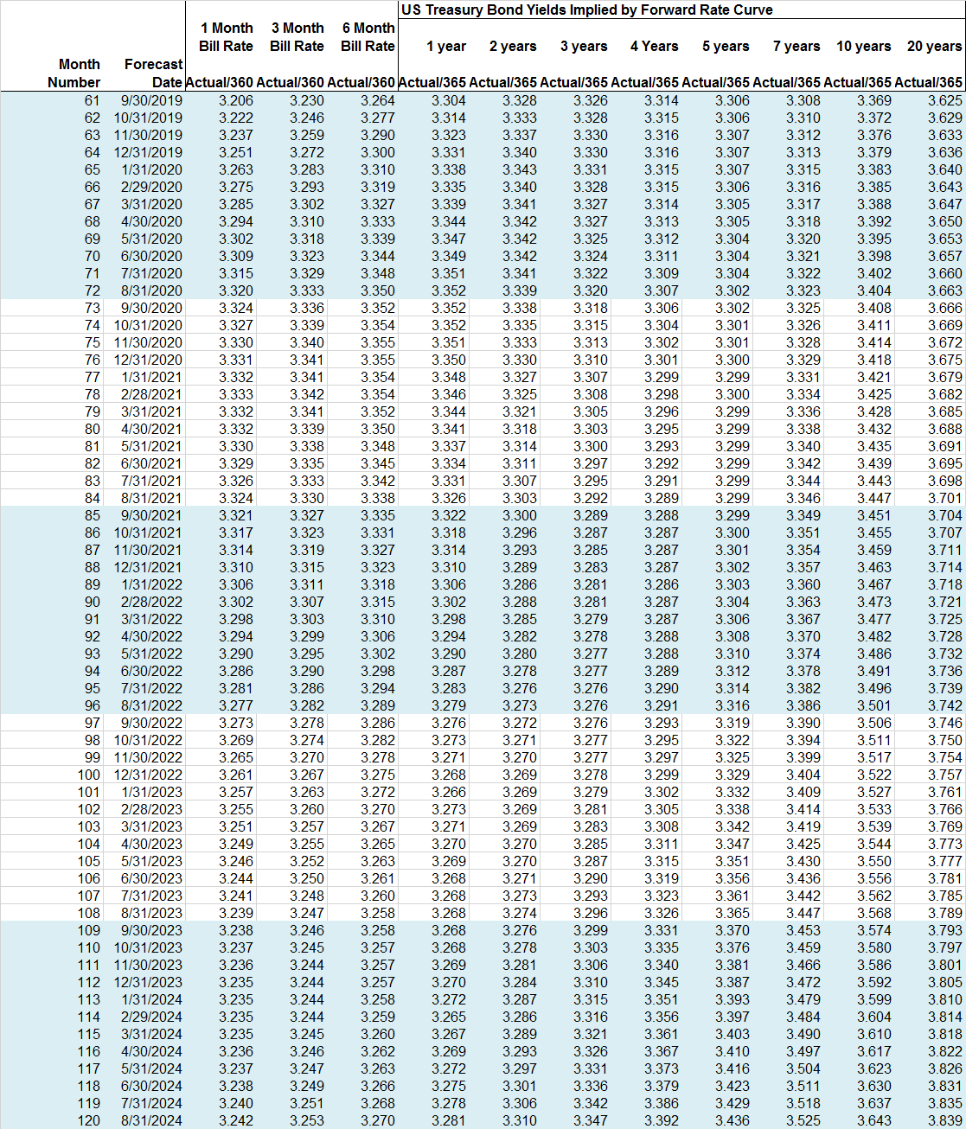Select the '1 Month Bill Rate' column header

click(227, 37)
